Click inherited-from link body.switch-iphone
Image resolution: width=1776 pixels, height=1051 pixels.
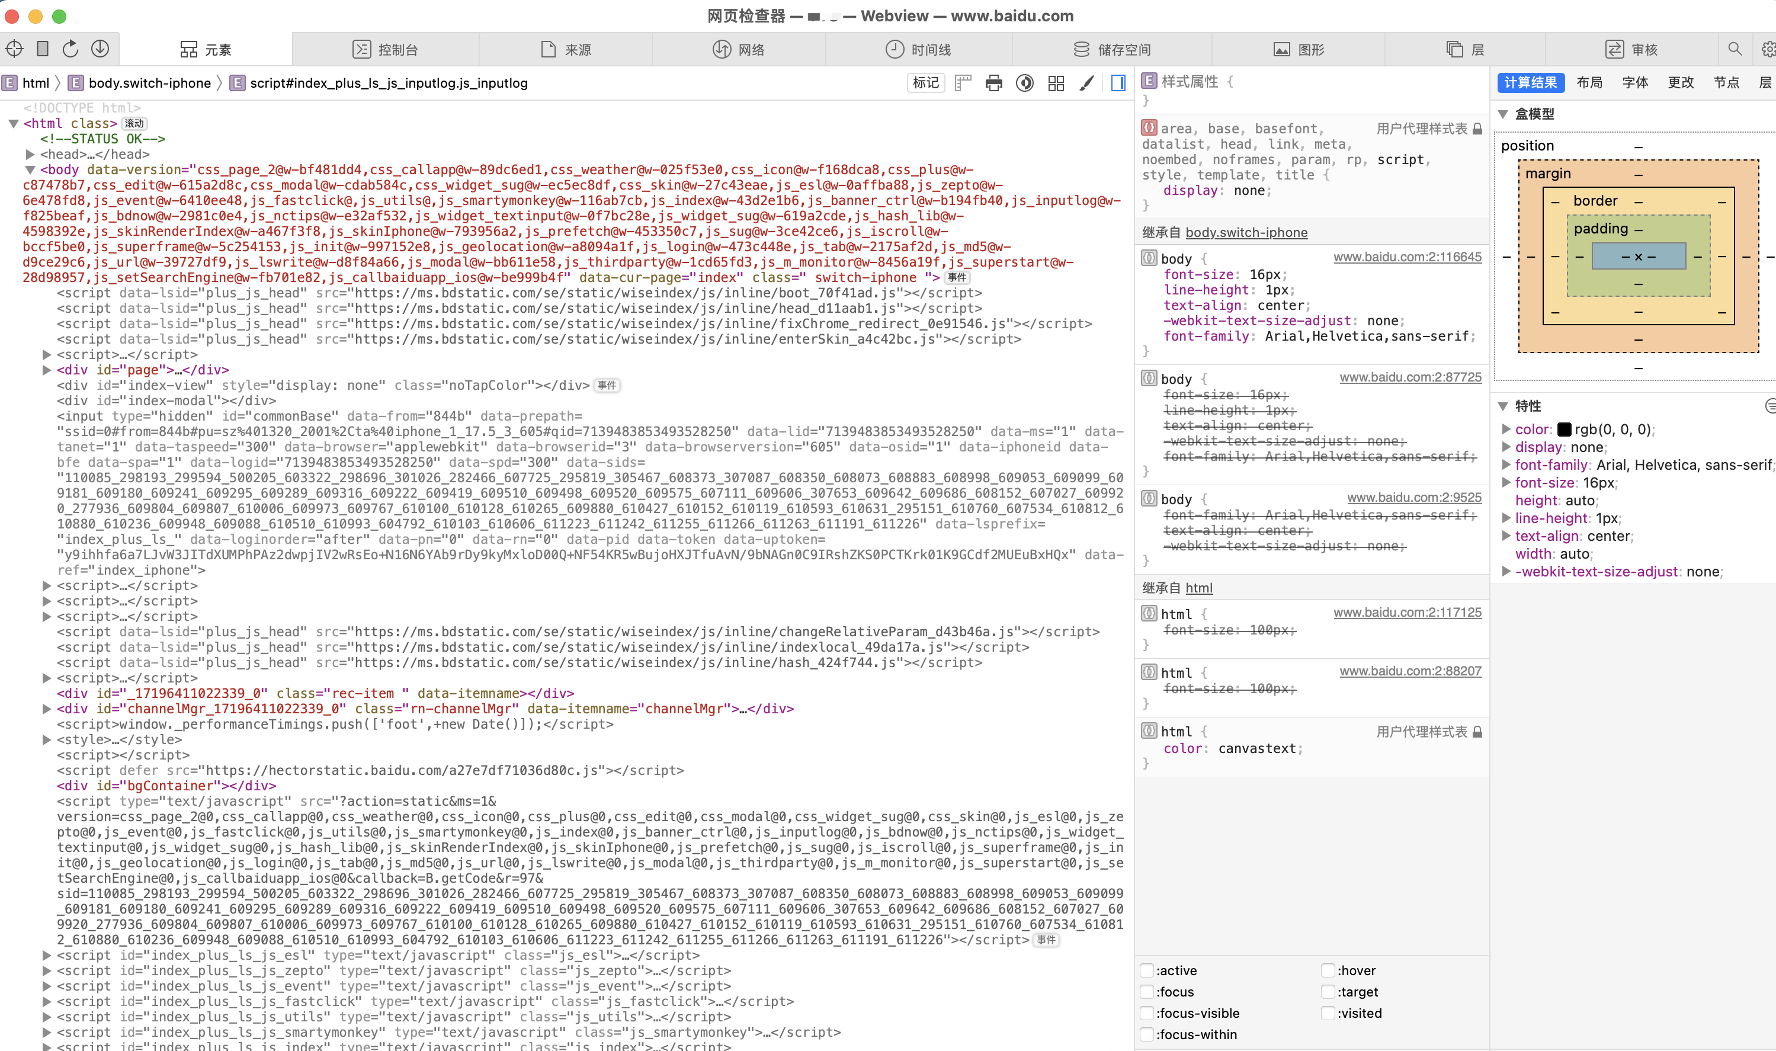(x=1246, y=232)
